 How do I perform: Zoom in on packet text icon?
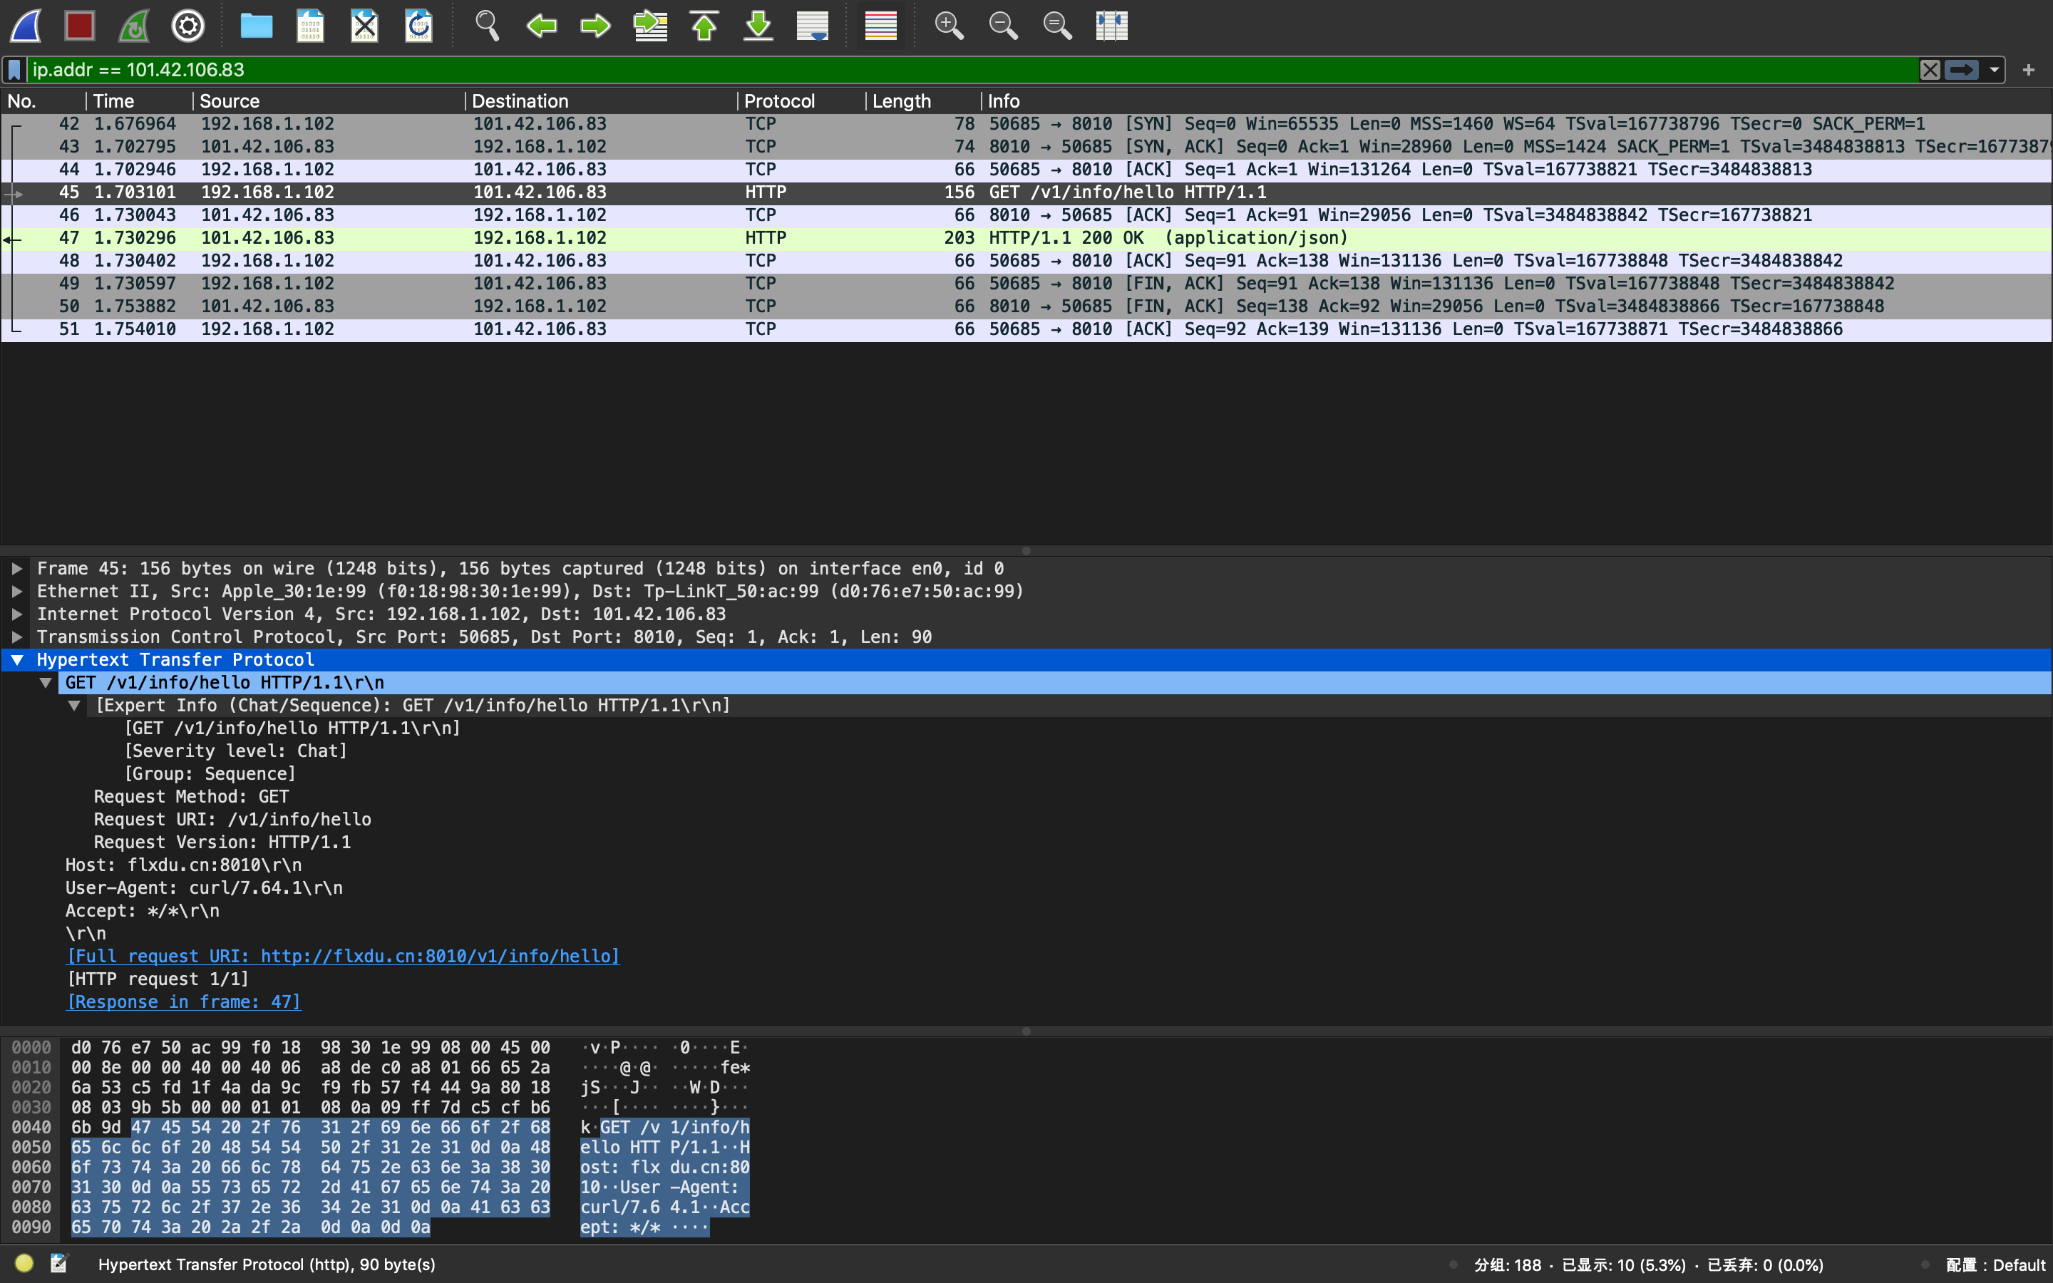pos(949,26)
